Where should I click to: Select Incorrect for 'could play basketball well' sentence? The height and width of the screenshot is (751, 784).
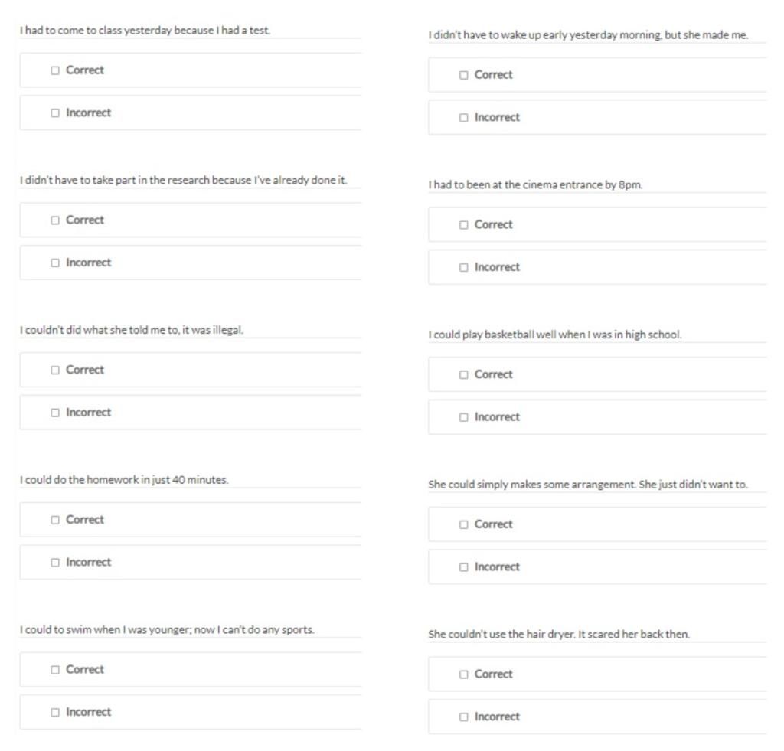tap(464, 417)
